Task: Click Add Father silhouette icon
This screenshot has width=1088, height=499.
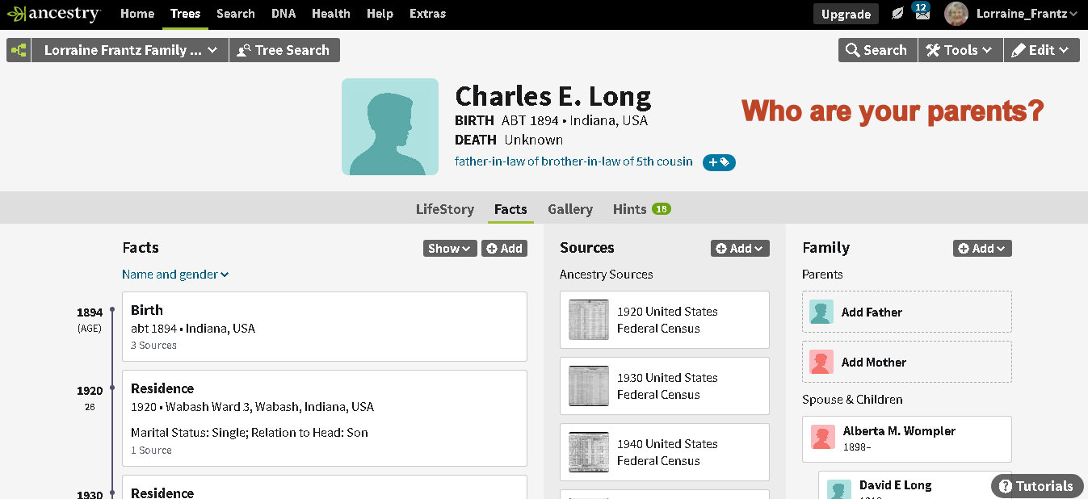Action: coord(821,312)
